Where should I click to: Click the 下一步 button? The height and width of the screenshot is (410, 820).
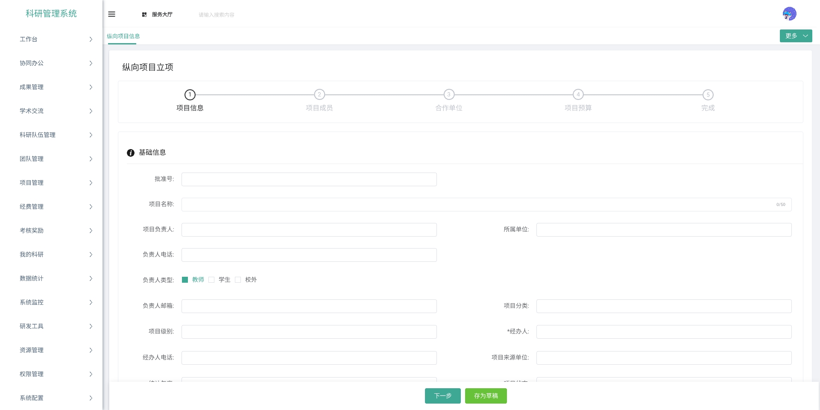pos(442,396)
